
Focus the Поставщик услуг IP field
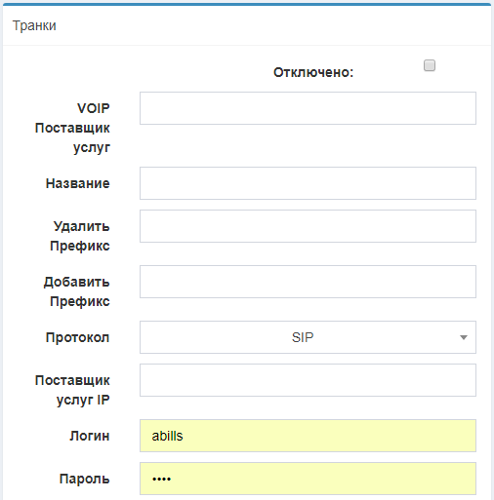click(x=308, y=380)
